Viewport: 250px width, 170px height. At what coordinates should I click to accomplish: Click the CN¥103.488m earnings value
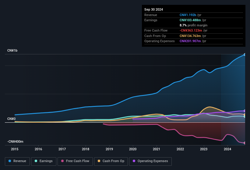click(190, 20)
